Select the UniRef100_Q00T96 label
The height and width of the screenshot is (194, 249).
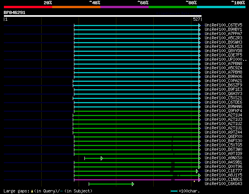click(x=223, y=167)
